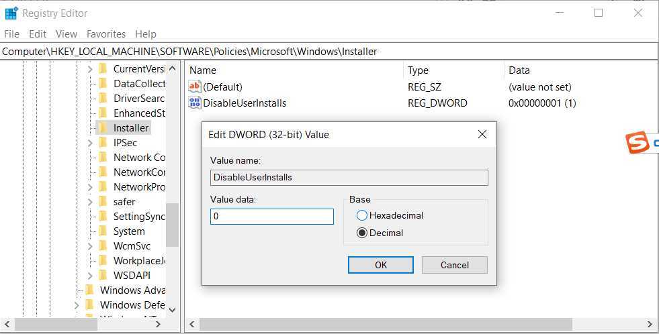The image size is (659, 334).
Task: Open the Edit menu
Action: pos(38,34)
